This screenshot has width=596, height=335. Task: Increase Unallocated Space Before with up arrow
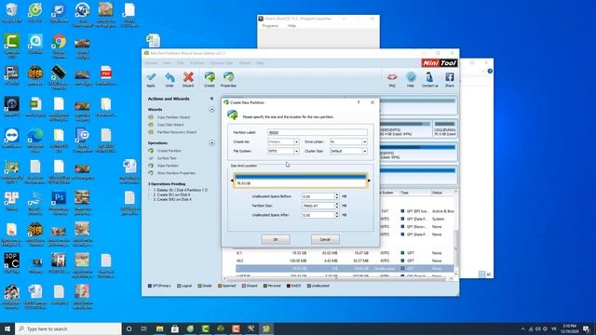tap(337, 194)
